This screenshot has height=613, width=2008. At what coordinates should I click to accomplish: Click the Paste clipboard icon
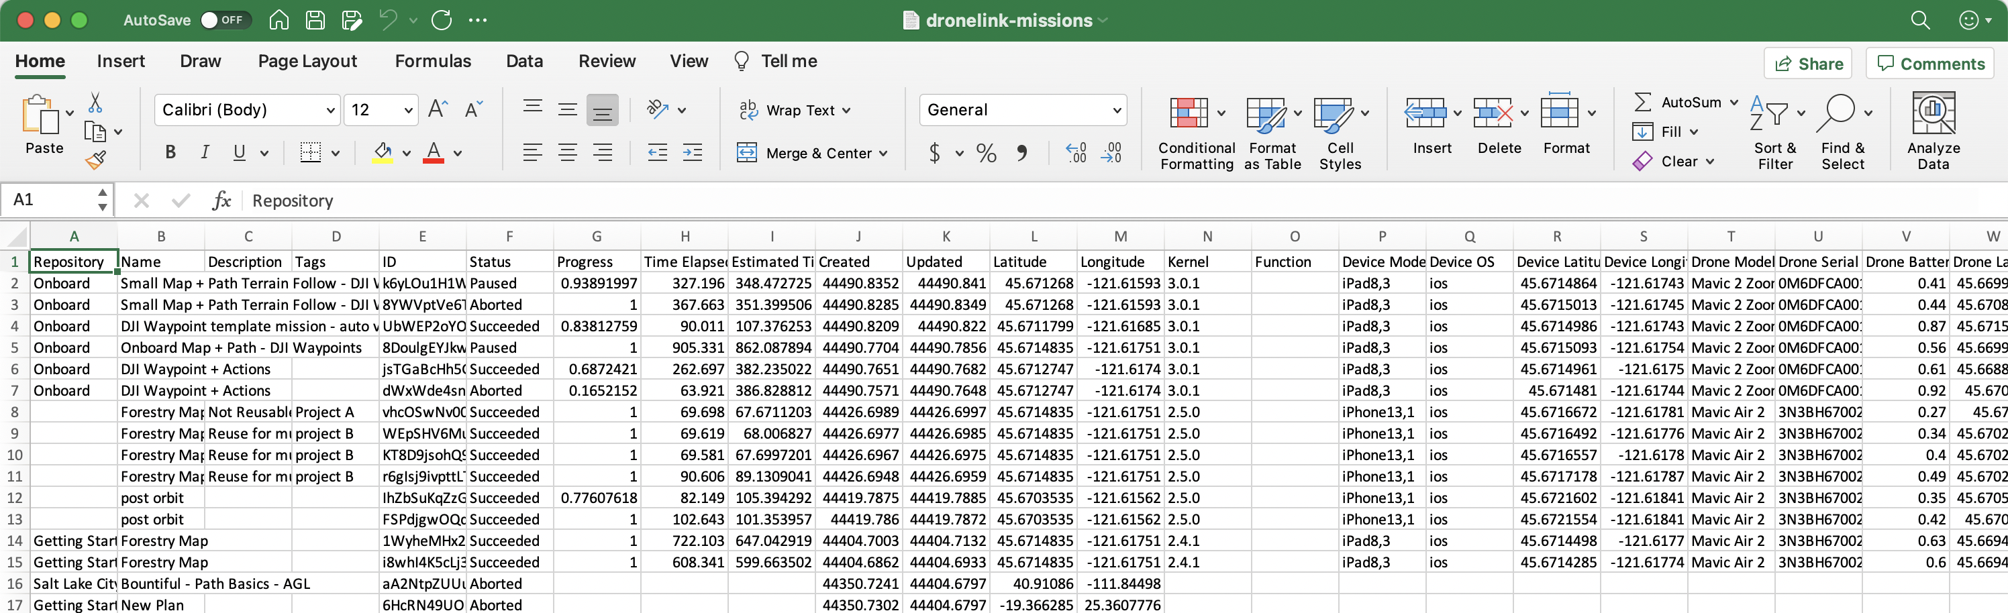point(40,115)
